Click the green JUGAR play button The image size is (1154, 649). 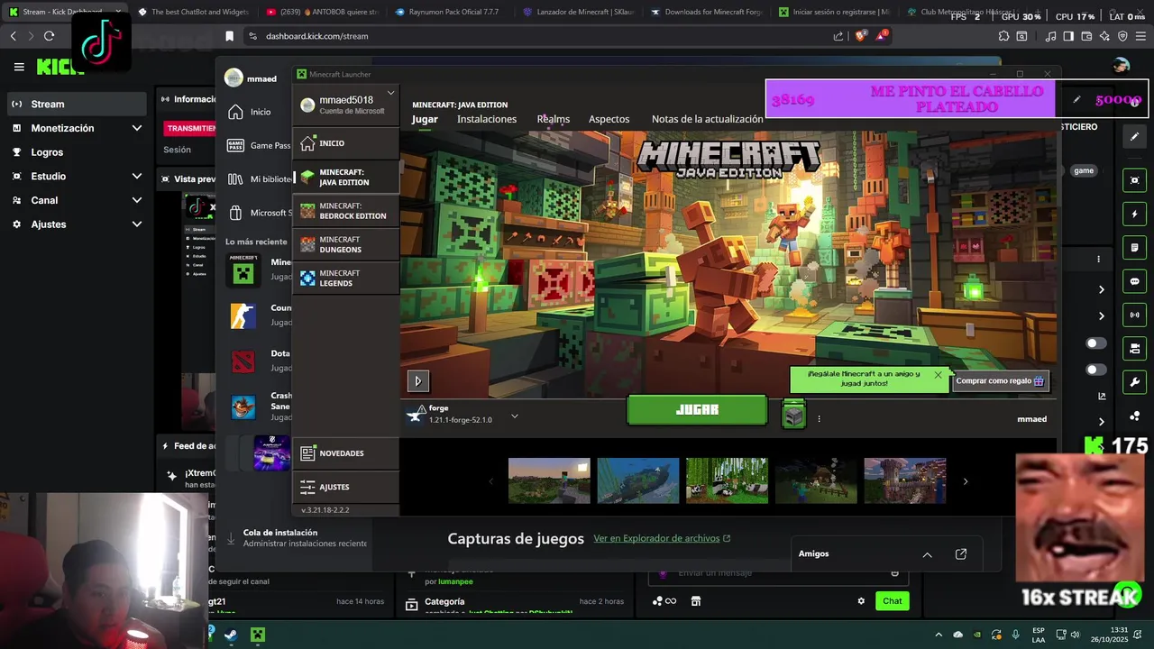[697, 409]
